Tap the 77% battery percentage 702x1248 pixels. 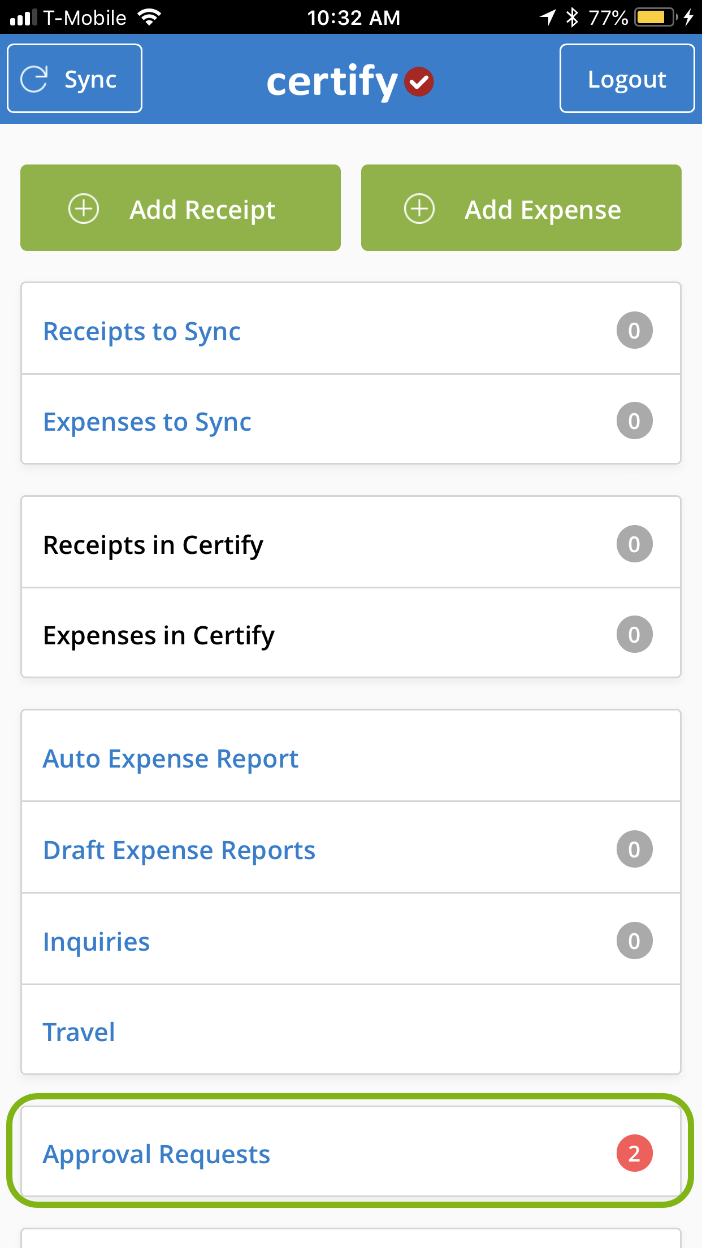pyautogui.click(x=608, y=18)
